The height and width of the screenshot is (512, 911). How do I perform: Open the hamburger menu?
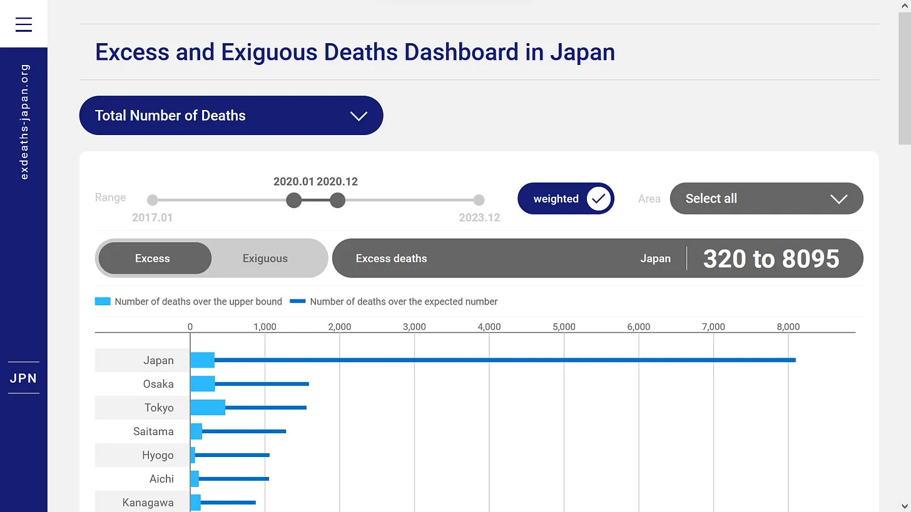(24, 24)
